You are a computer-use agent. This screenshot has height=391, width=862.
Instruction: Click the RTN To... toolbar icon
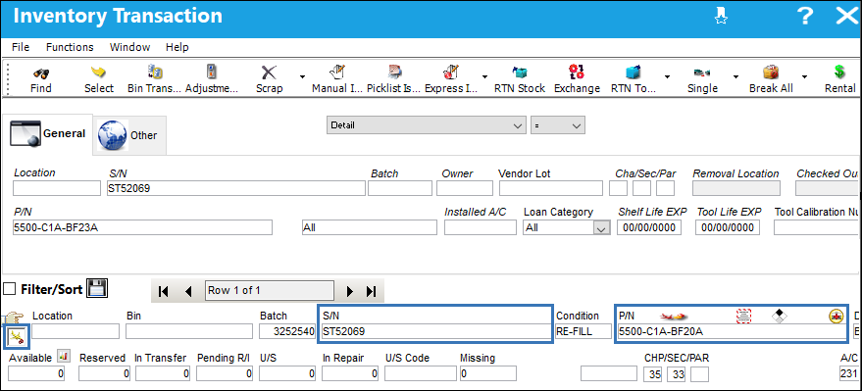tap(634, 72)
